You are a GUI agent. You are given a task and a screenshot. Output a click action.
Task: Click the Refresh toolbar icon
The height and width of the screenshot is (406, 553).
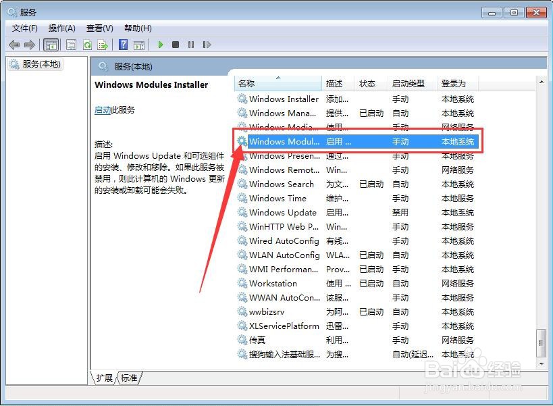click(87, 45)
